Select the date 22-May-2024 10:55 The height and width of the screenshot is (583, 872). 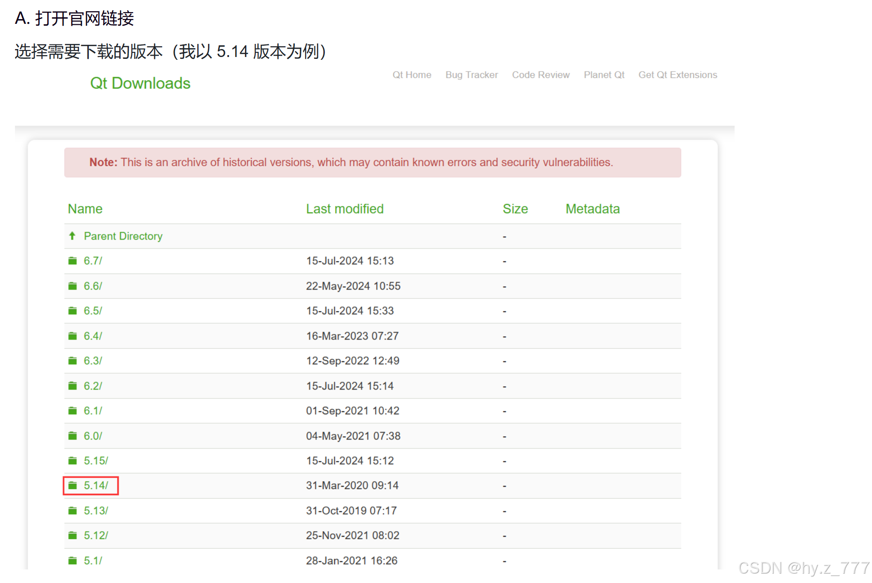[x=353, y=286]
